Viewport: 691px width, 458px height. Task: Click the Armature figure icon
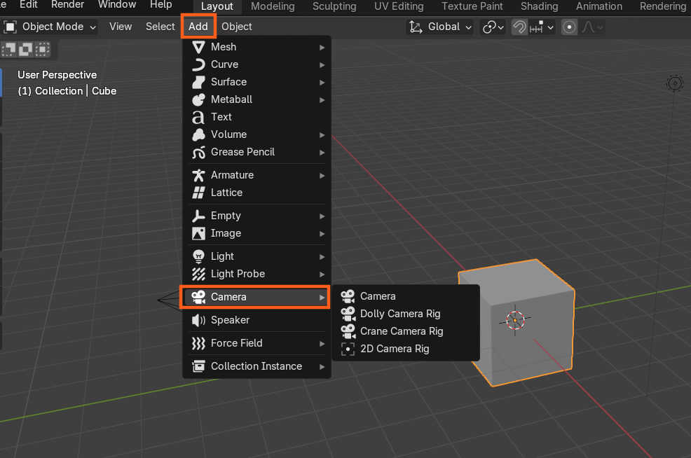pos(198,175)
